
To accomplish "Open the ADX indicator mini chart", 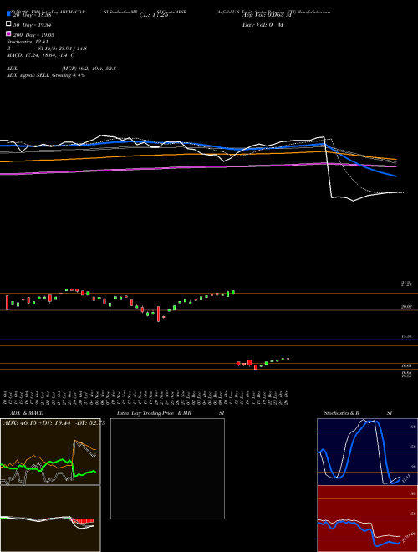I will [50, 452].
